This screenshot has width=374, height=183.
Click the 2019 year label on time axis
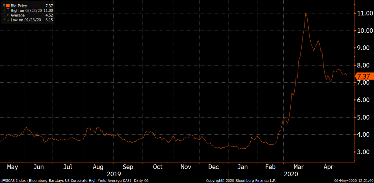point(114,174)
